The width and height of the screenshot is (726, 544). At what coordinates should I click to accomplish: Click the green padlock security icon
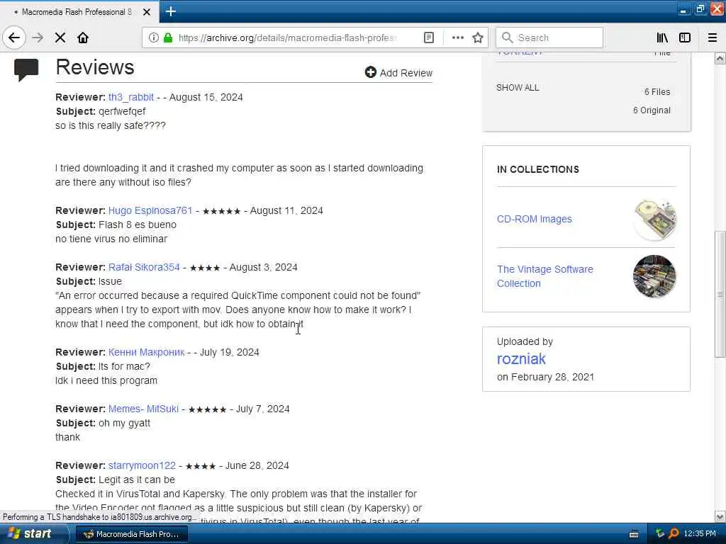(x=168, y=38)
